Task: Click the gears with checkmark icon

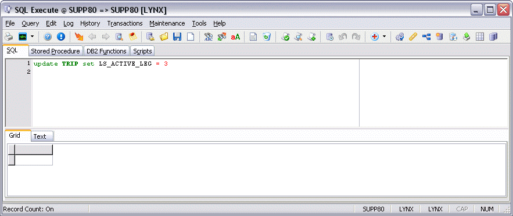Action: [x=400, y=37]
